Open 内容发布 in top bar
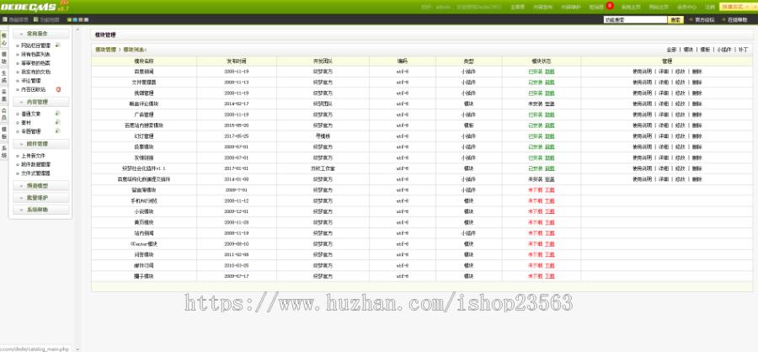Screen dimensions: 758x352 pos(543,8)
